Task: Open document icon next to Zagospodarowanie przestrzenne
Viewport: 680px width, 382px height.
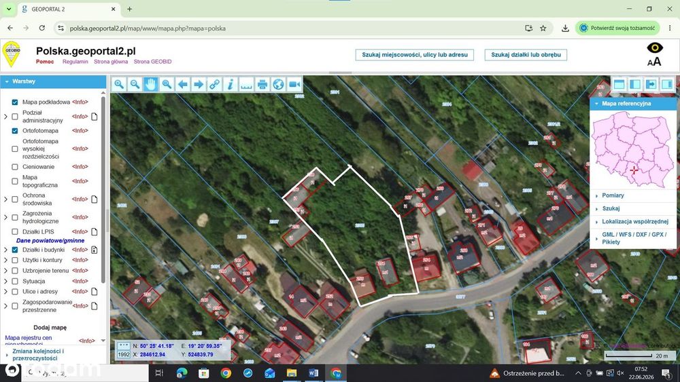Action: click(94, 306)
